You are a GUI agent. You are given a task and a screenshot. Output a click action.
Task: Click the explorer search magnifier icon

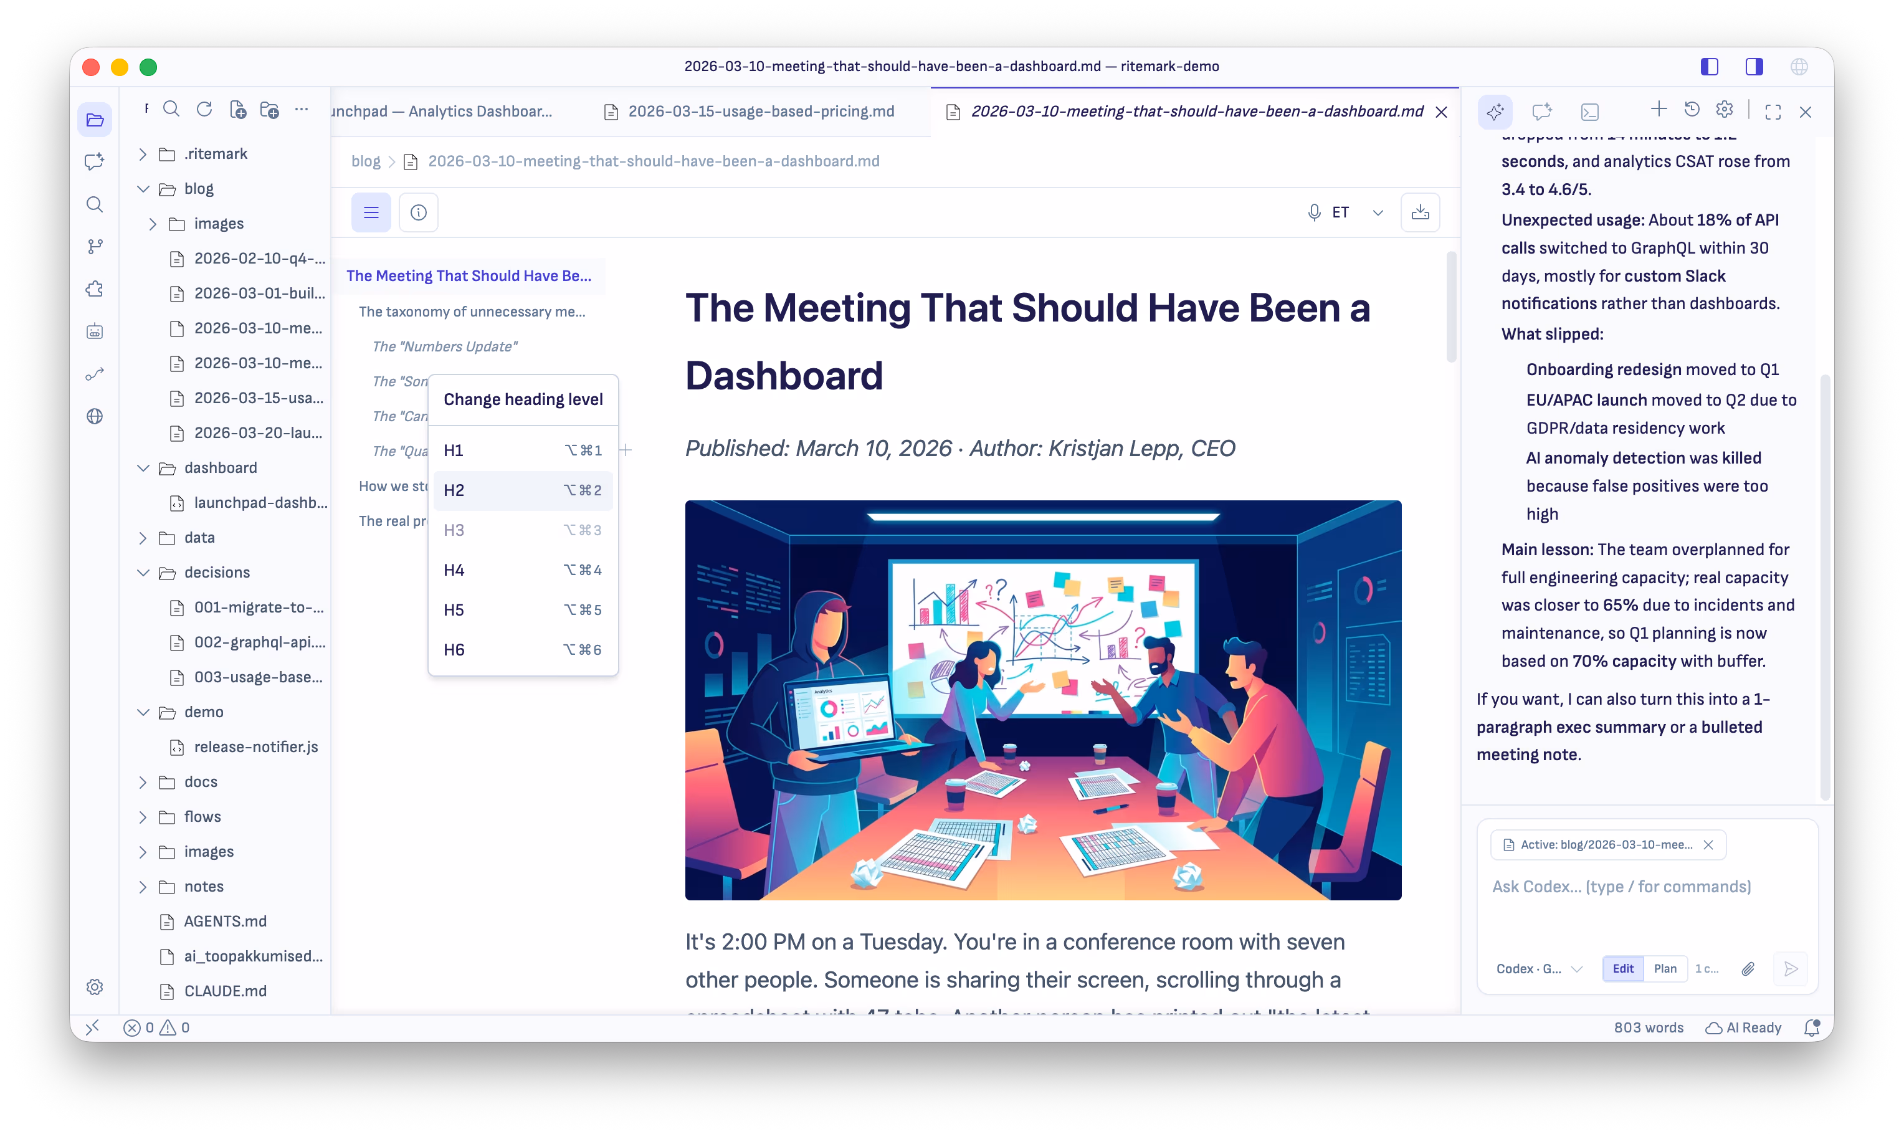[x=172, y=109]
